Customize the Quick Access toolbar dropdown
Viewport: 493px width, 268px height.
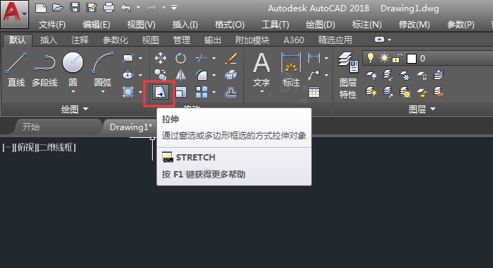[174, 8]
